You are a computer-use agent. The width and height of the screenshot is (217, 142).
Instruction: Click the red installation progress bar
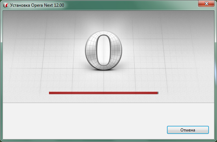pos(104,93)
